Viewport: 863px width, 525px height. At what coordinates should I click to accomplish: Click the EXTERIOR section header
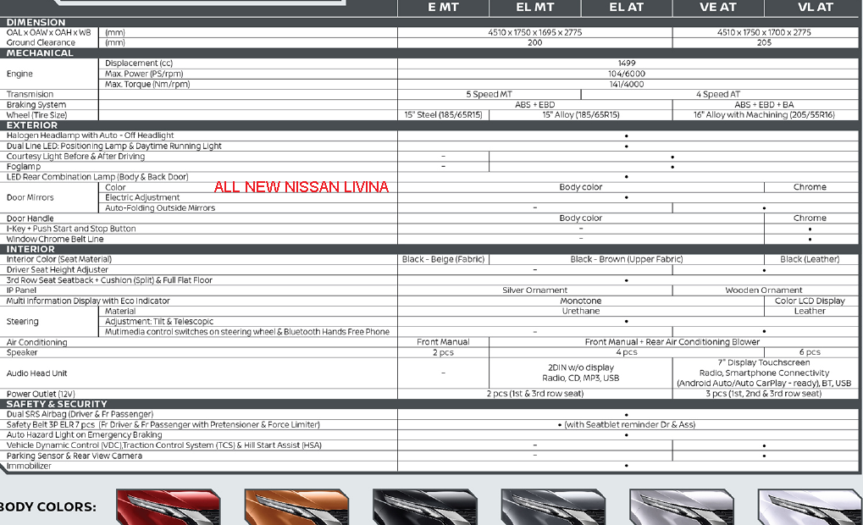click(32, 125)
